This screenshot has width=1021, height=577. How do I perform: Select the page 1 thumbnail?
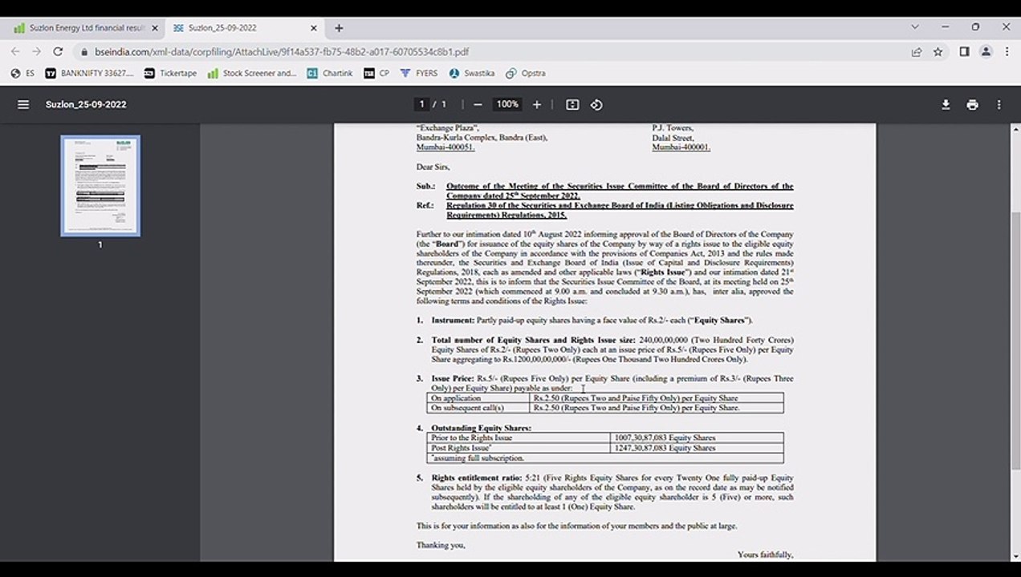[100, 186]
